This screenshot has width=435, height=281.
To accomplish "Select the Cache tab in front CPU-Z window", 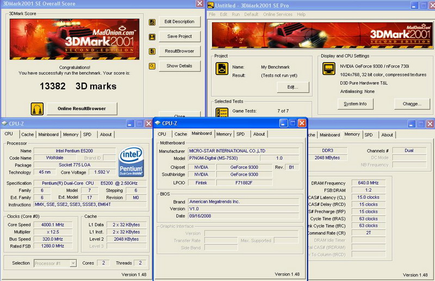I will coord(181,134).
